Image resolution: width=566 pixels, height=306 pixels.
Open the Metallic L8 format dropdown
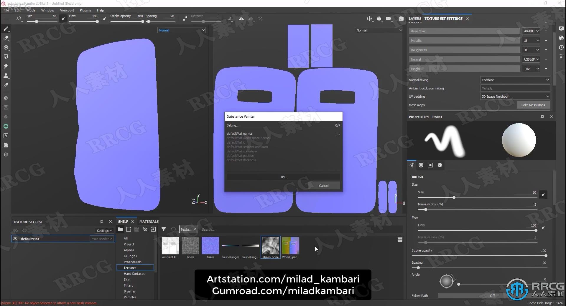pyautogui.click(x=531, y=40)
